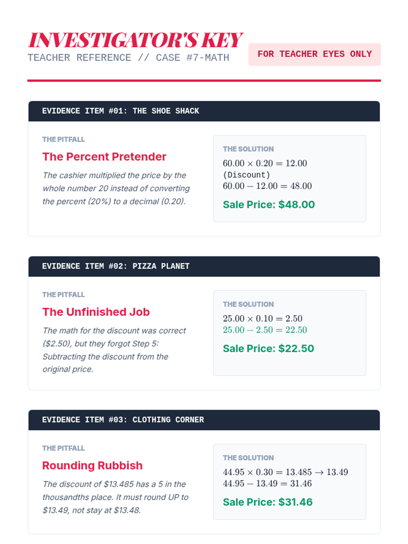Screen dimensions: 408x544
Task: Select The Percent Pretender heading
Action: [104, 157]
